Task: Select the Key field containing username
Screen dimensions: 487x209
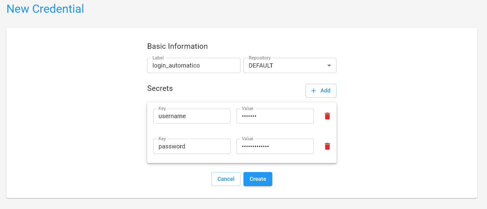Action: coord(192,116)
